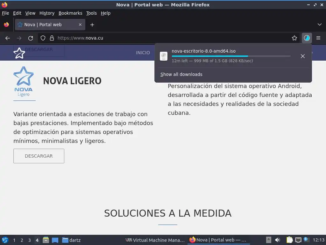Expand the list all tabs chevron
The image size is (326, 245).
[x=320, y=25]
